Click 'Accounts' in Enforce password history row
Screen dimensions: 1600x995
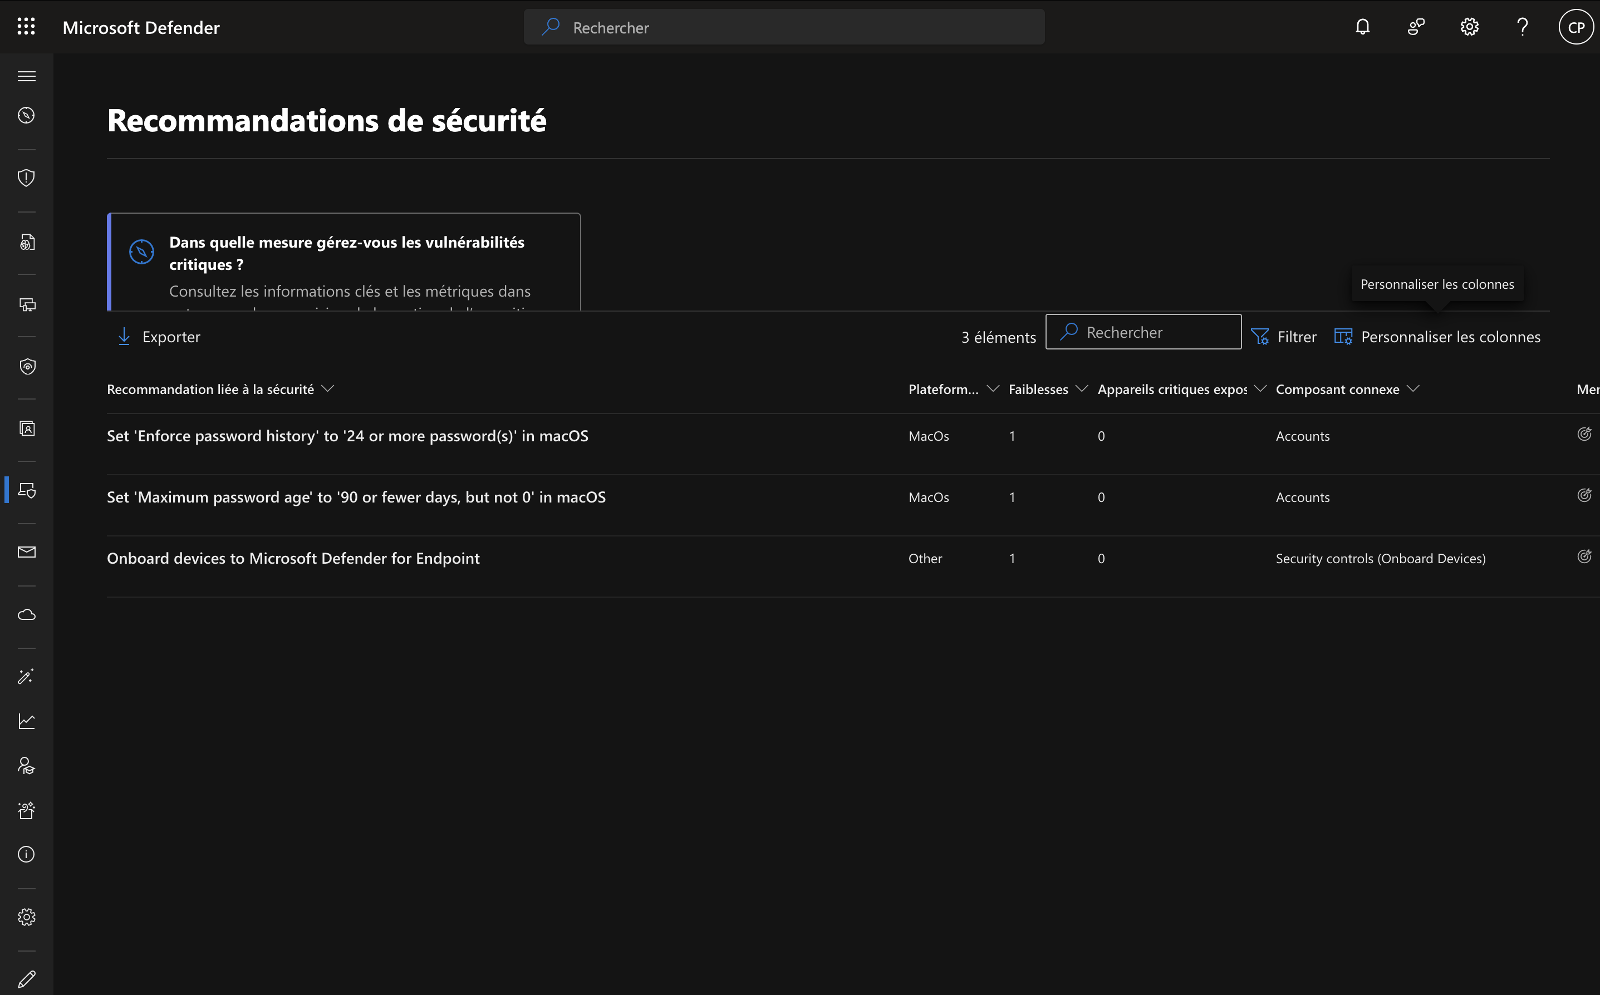(1303, 436)
